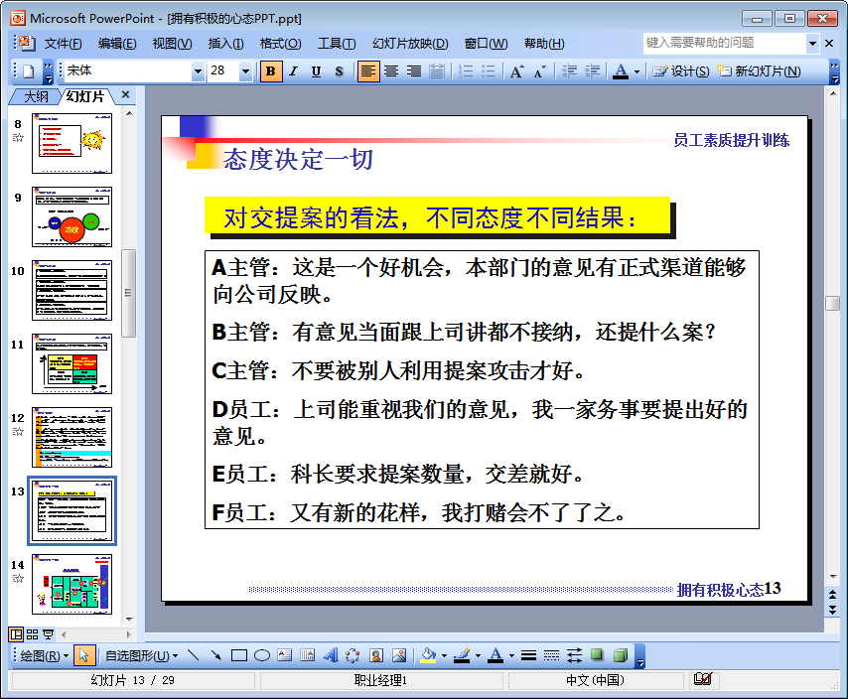Toggle italic text formatting
The height and width of the screenshot is (699, 848).
pos(293,71)
